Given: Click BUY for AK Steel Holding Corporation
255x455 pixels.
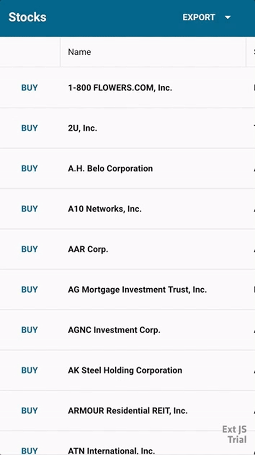Looking at the screenshot, I should (x=30, y=370).
